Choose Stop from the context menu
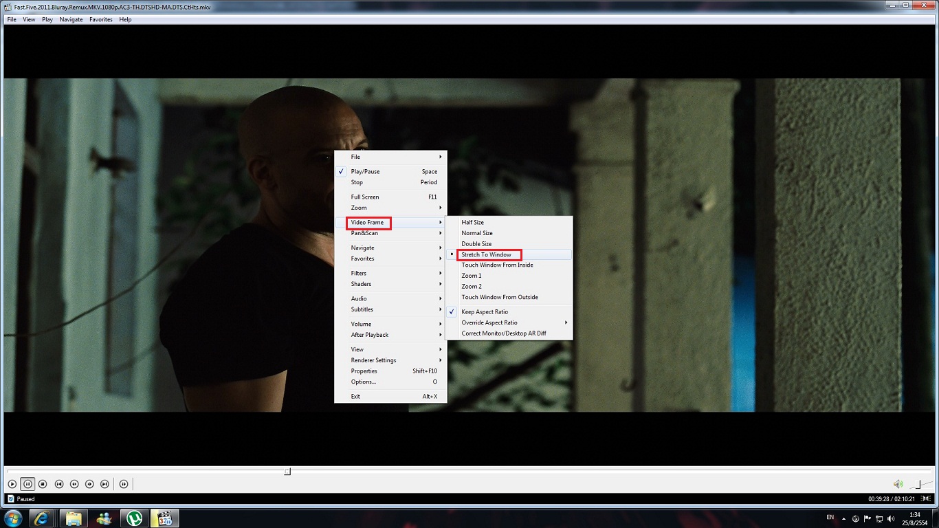 [x=390, y=182]
